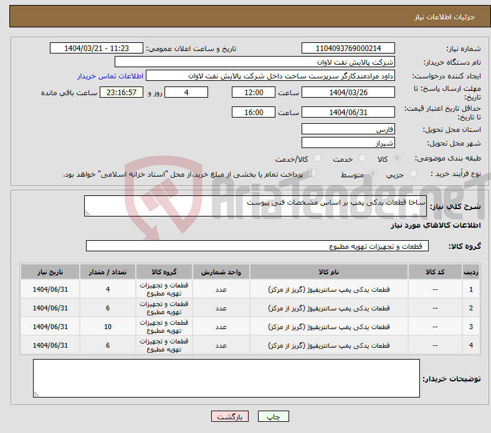Click the تاریخ نیاز column header
Screen dimensions: 491x433
[50, 272]
